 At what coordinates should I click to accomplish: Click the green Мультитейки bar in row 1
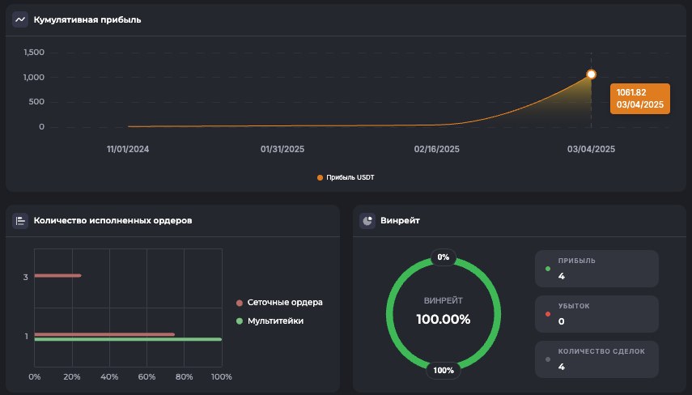coord(128,340)
